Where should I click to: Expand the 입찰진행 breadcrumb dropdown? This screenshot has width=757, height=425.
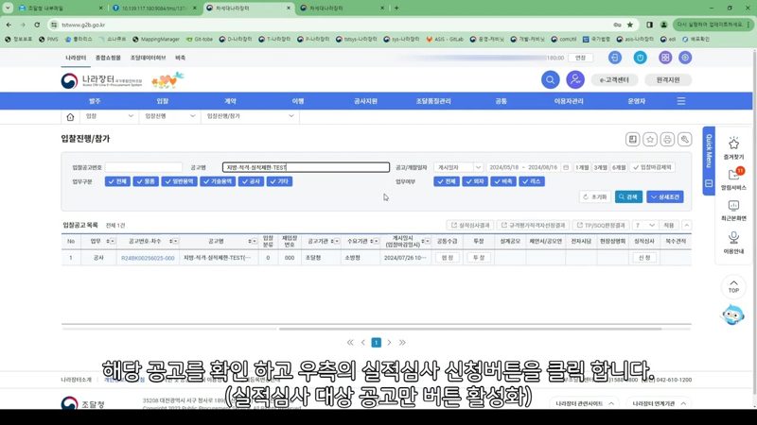[170, 116]
